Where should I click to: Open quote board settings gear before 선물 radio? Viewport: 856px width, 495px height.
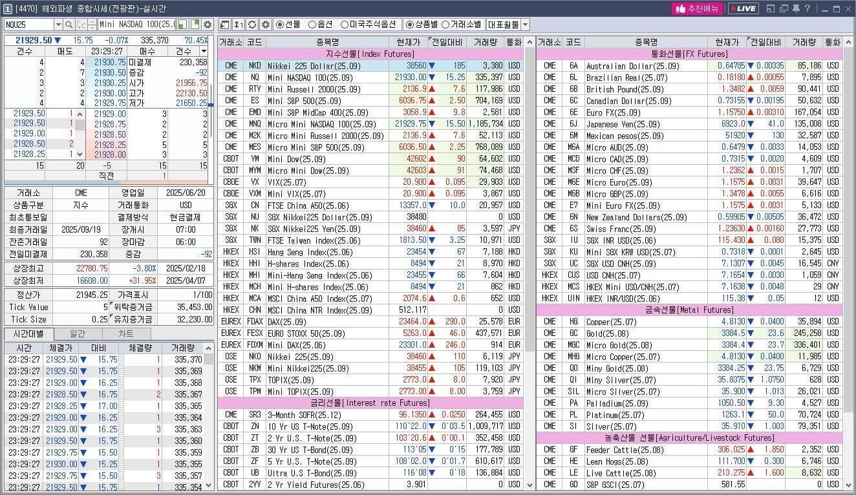[x=266, y=25]
